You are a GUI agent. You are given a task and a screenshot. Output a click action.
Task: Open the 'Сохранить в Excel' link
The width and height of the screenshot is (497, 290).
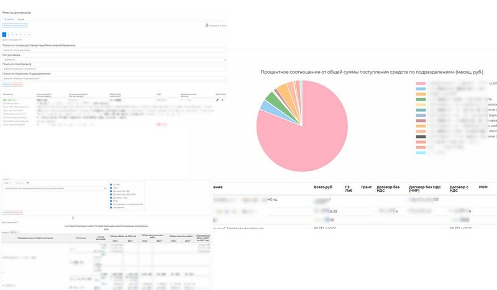pyautogui.click(x=217, y=25)
